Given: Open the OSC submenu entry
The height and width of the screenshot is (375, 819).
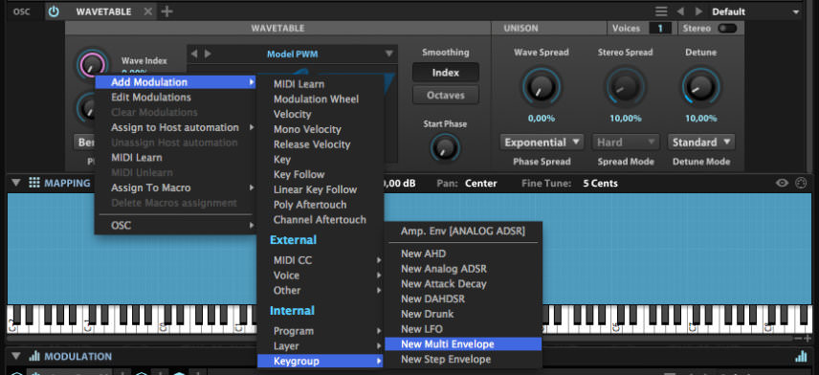Looking at the screenshot, I should (x=175, y=226).
